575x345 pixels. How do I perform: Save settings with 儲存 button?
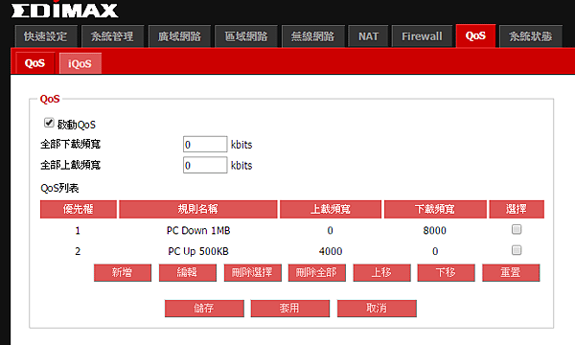pos(204,309)
